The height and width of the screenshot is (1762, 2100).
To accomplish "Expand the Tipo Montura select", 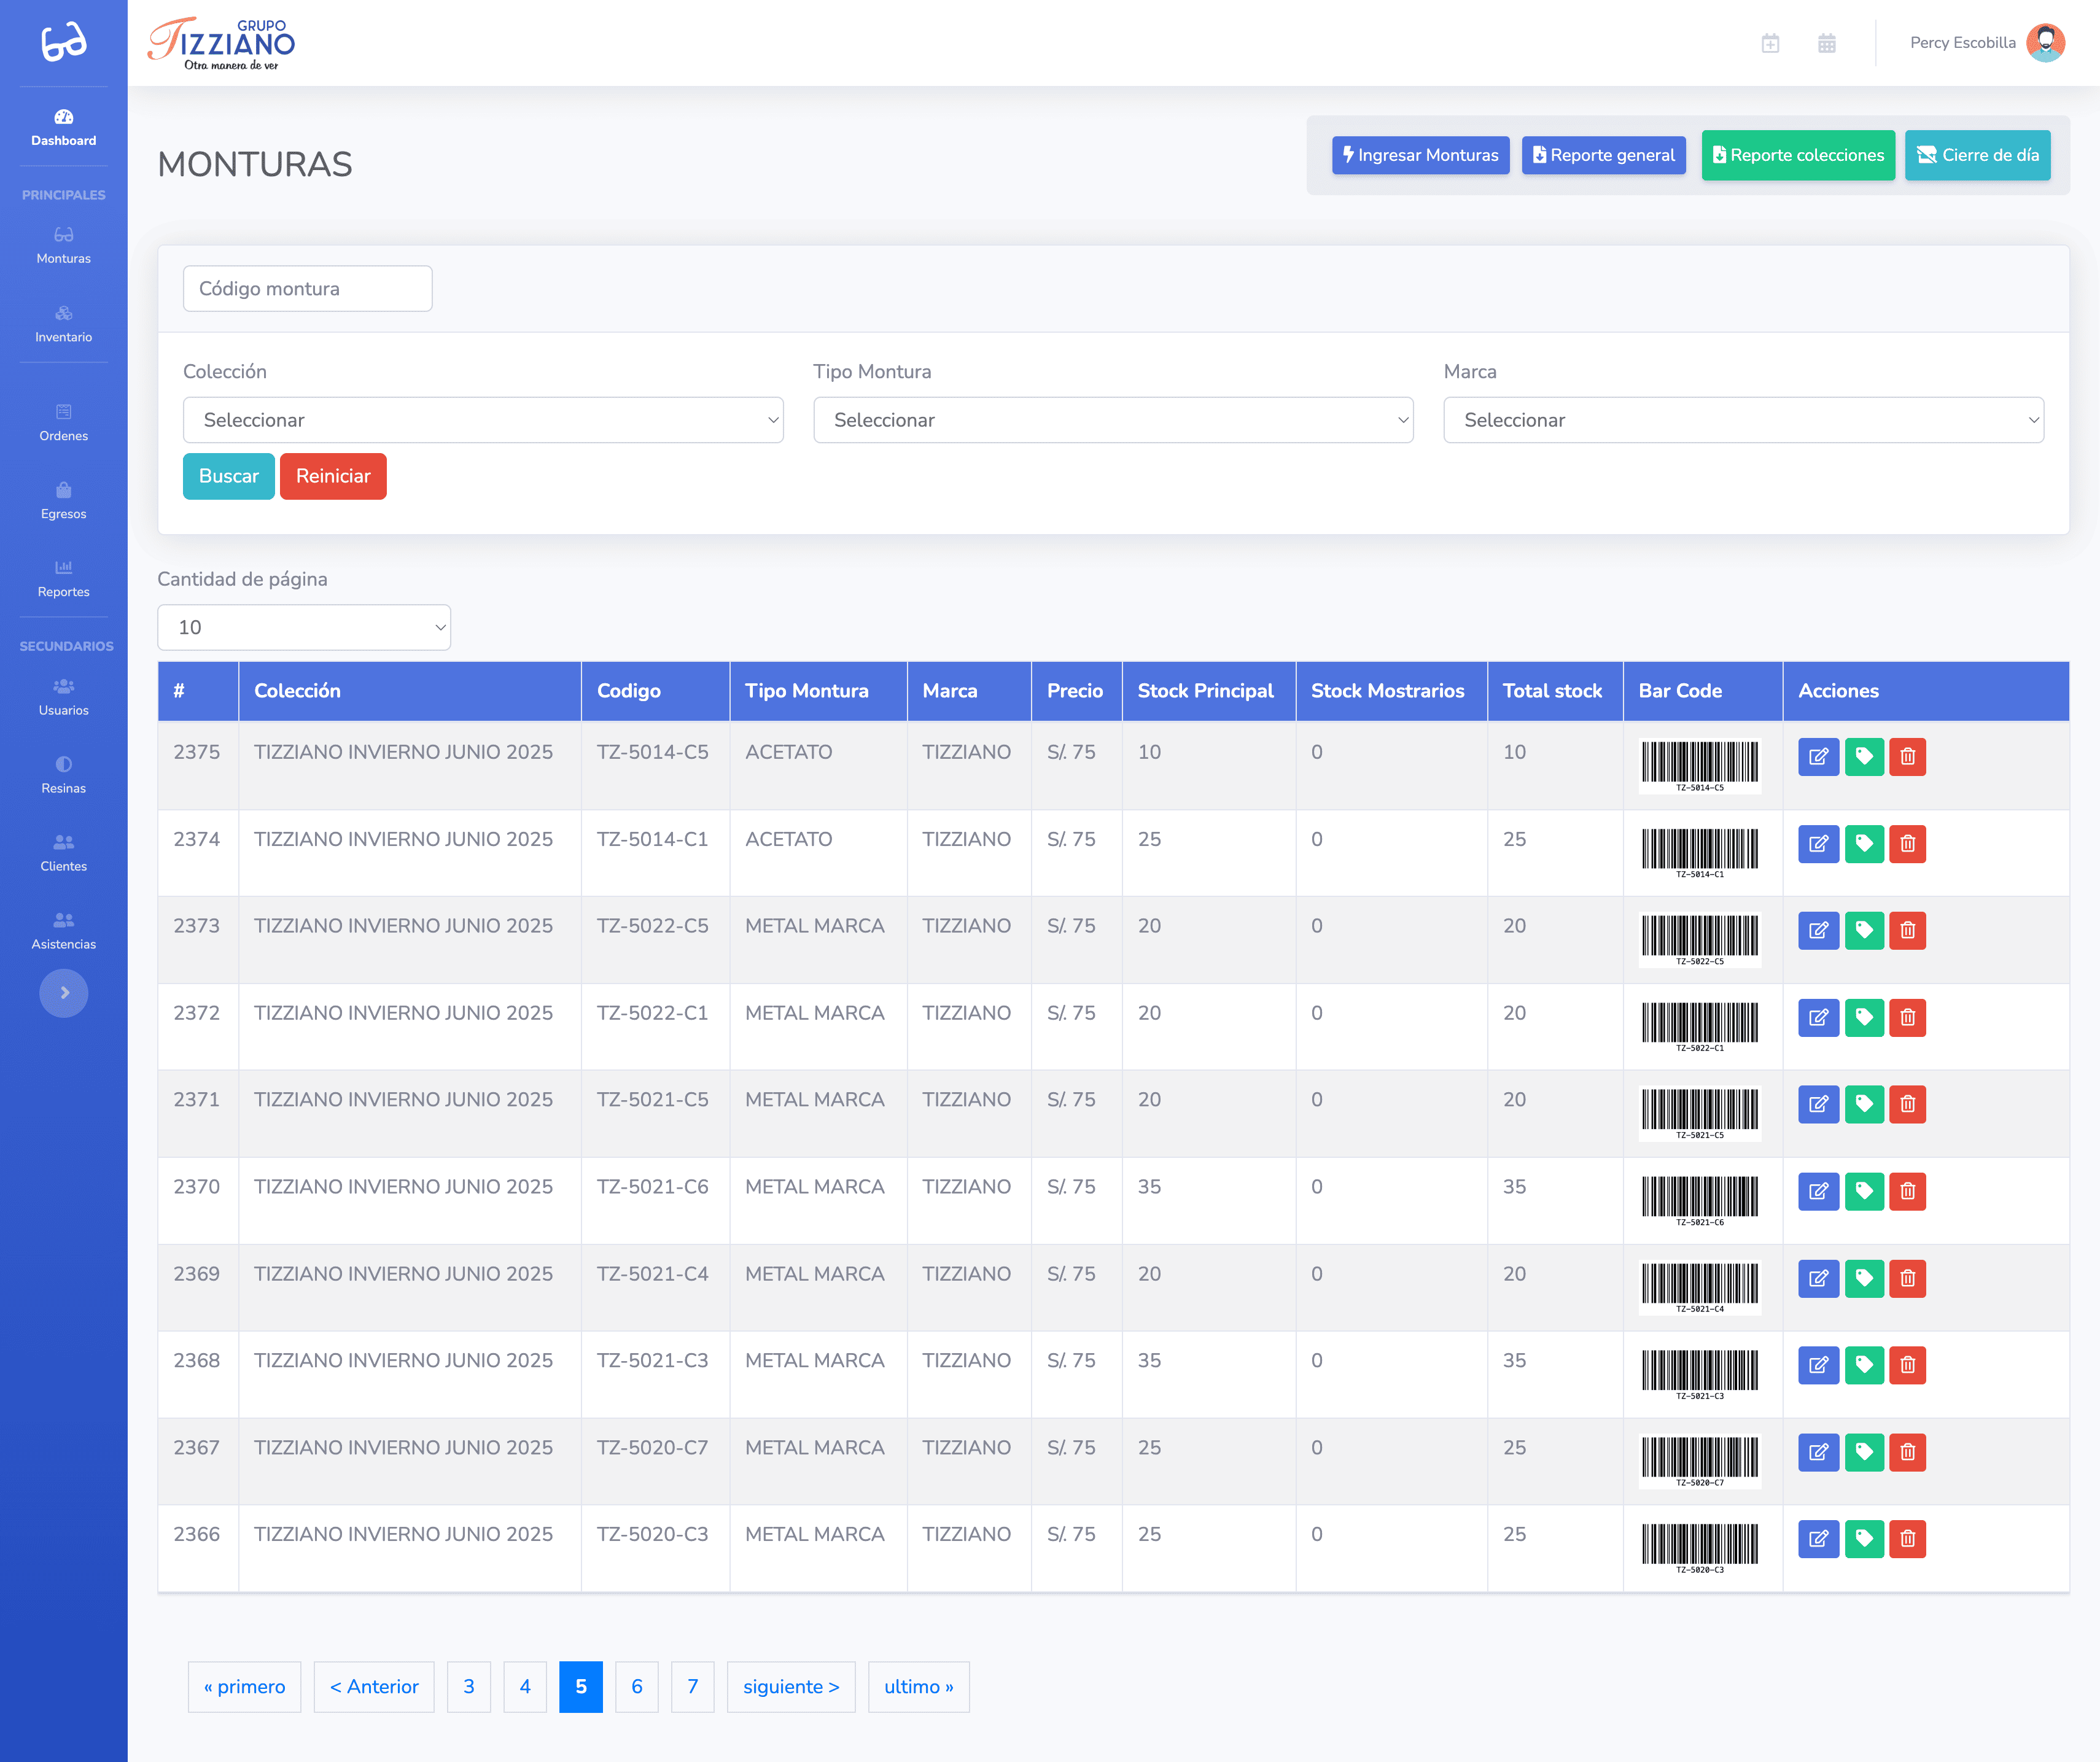I will [x=1112, y=420].
